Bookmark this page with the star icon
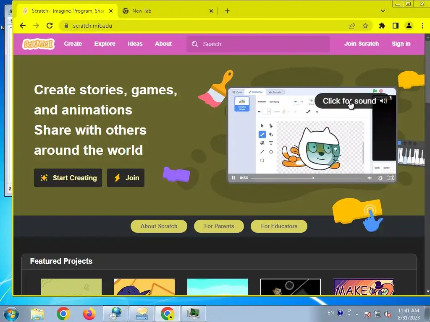 pos(365,26)
